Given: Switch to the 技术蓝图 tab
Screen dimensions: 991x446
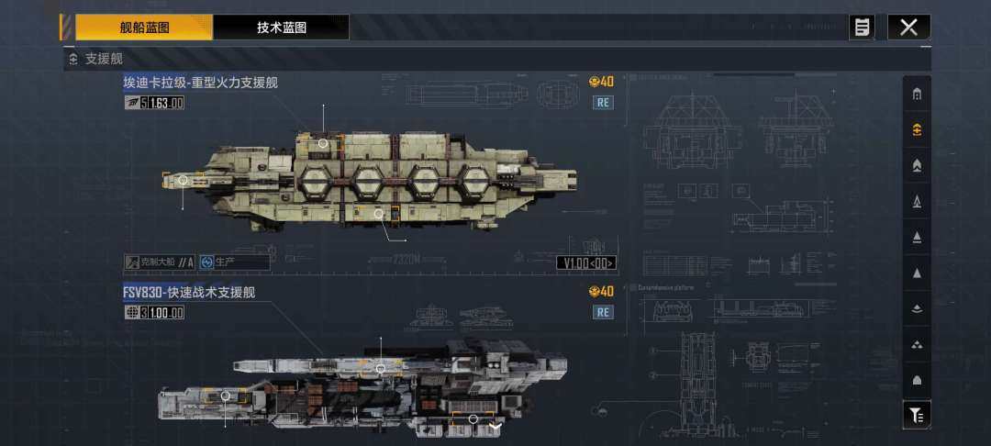Looking at the screenshot, I should click(x=282, y=28).
